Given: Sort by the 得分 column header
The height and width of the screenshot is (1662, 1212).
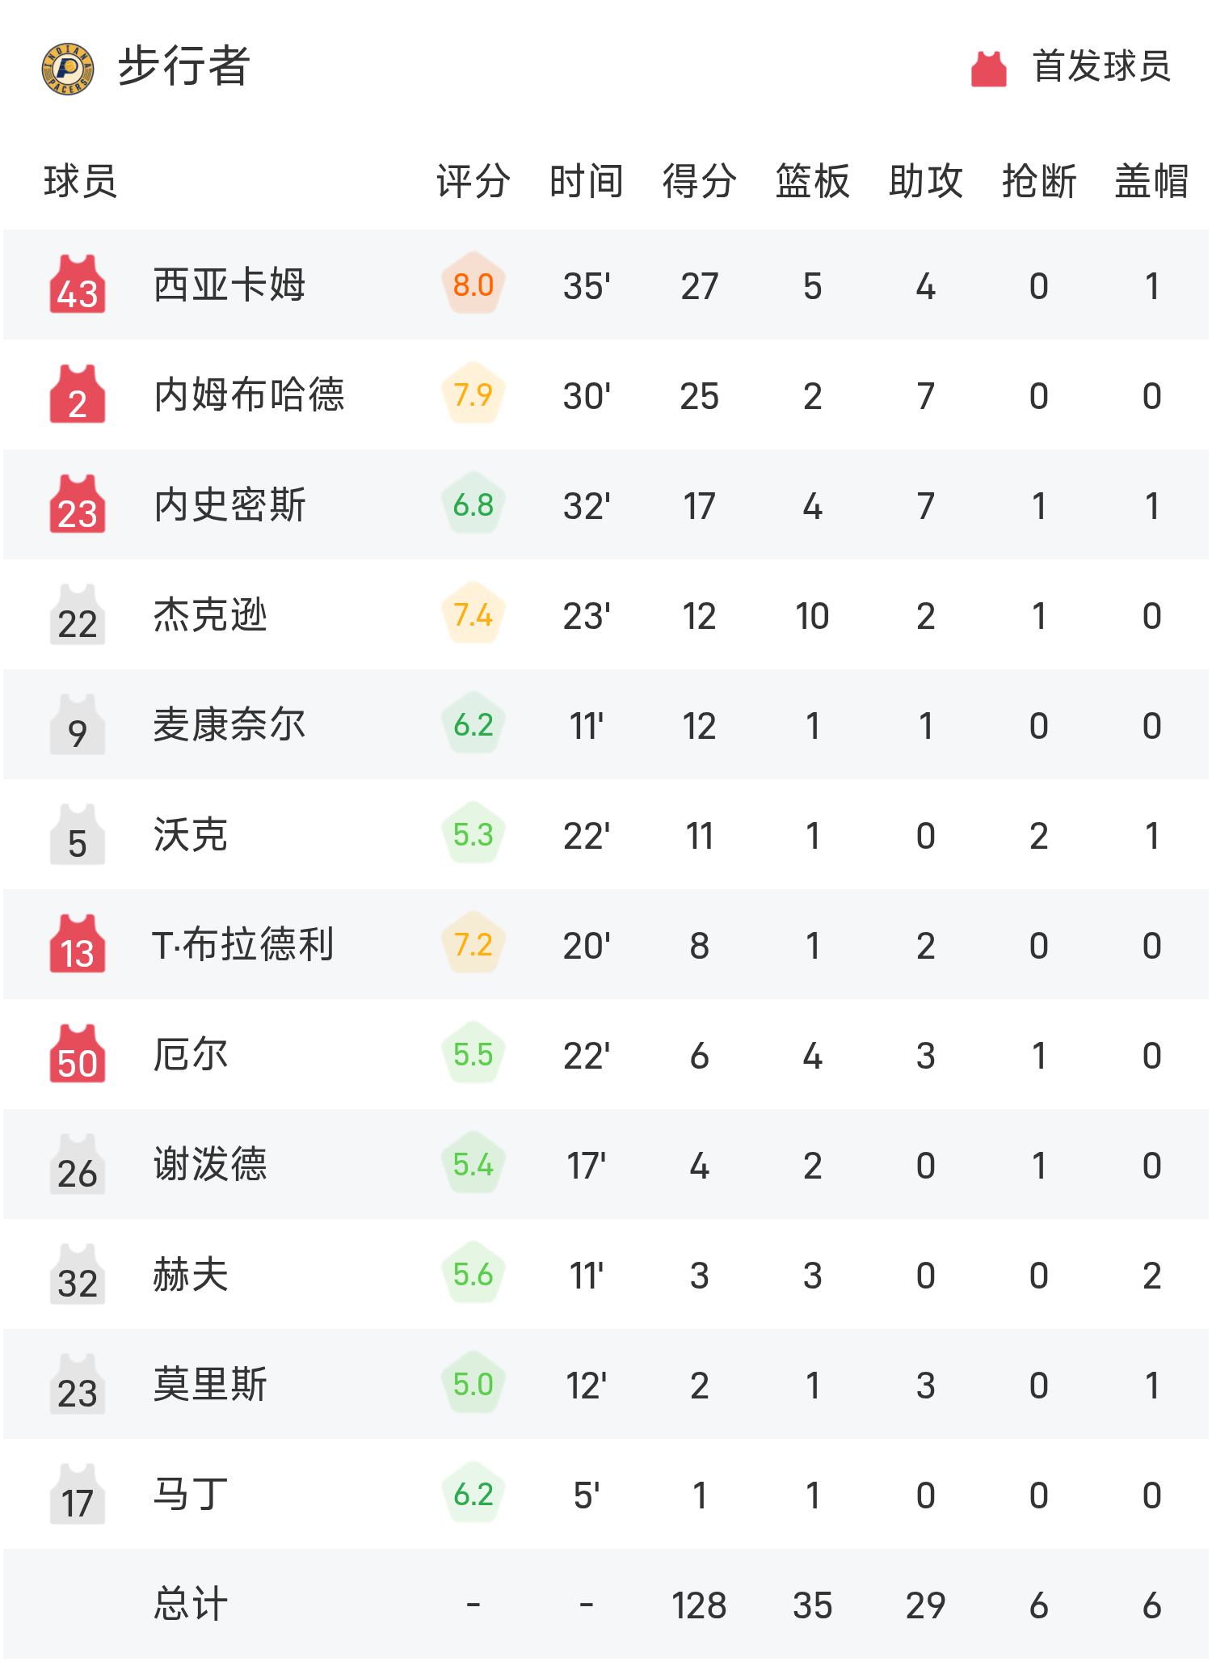Looking at the screenshot, I should 699,181.
